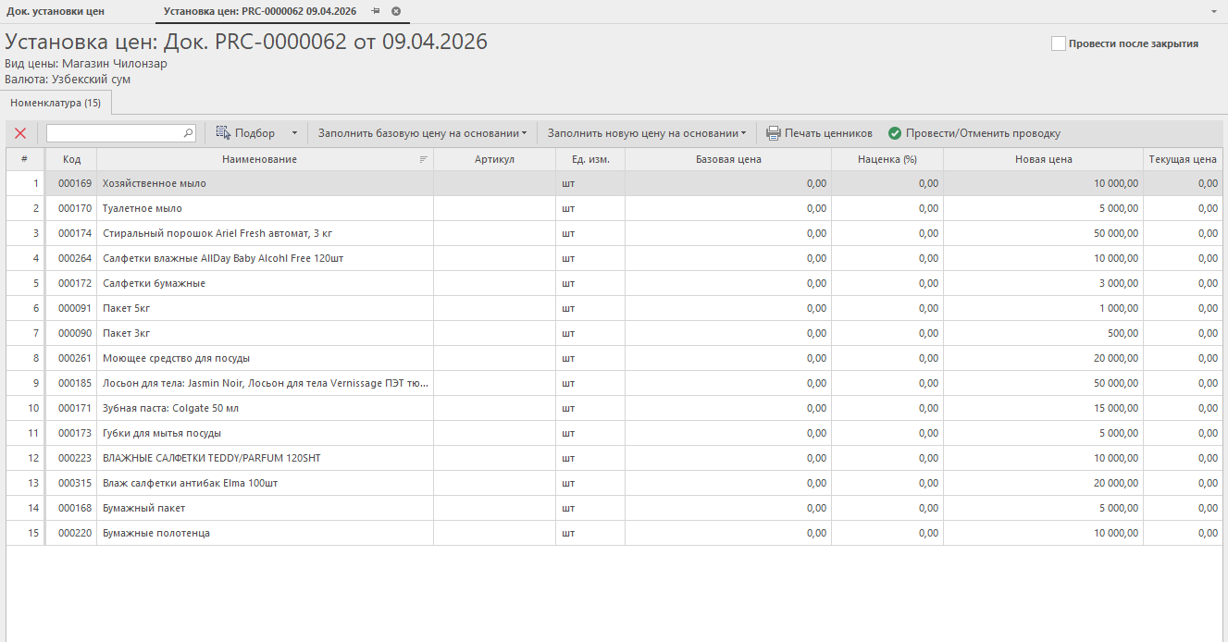Close the Установка цен PRC-0000062 tab
1228x642 pixels.
[396, 11]
